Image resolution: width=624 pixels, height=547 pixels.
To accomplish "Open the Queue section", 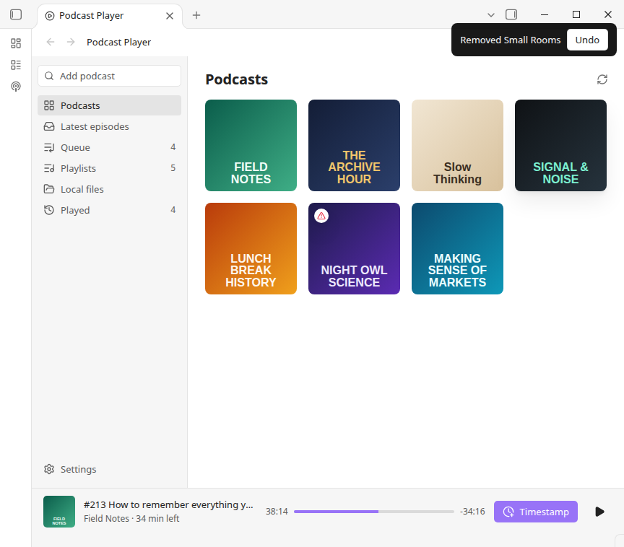I will [110, 147].
